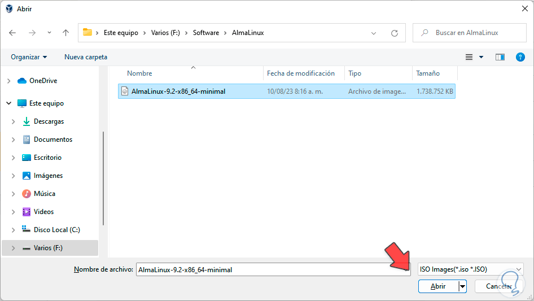534x301 pixels.
Task: Open Videos in the sidebar
Action: click(44, 212)
